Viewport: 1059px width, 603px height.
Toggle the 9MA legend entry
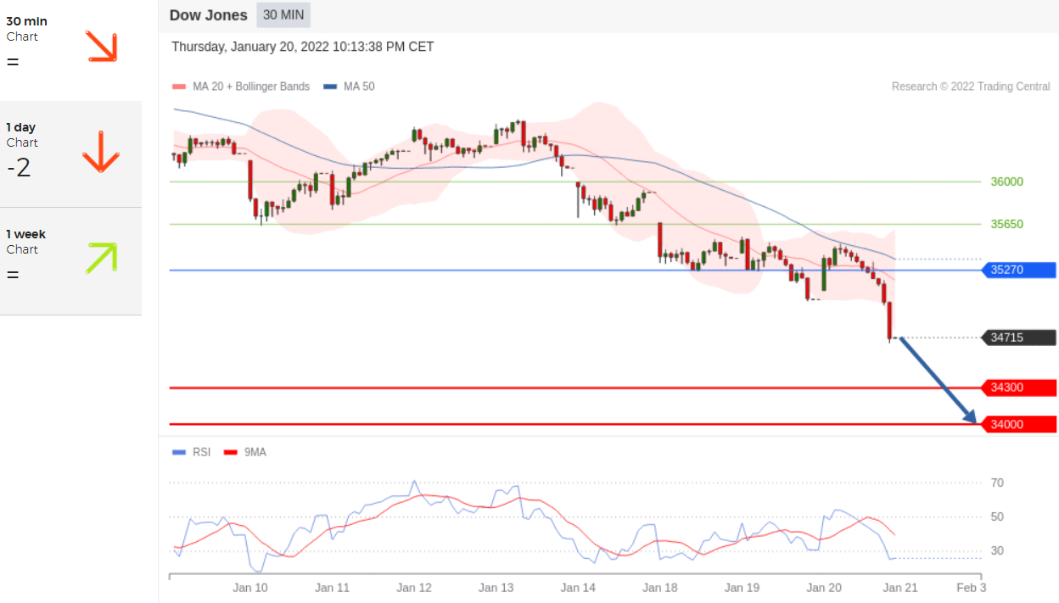click(x=245, y=452)
